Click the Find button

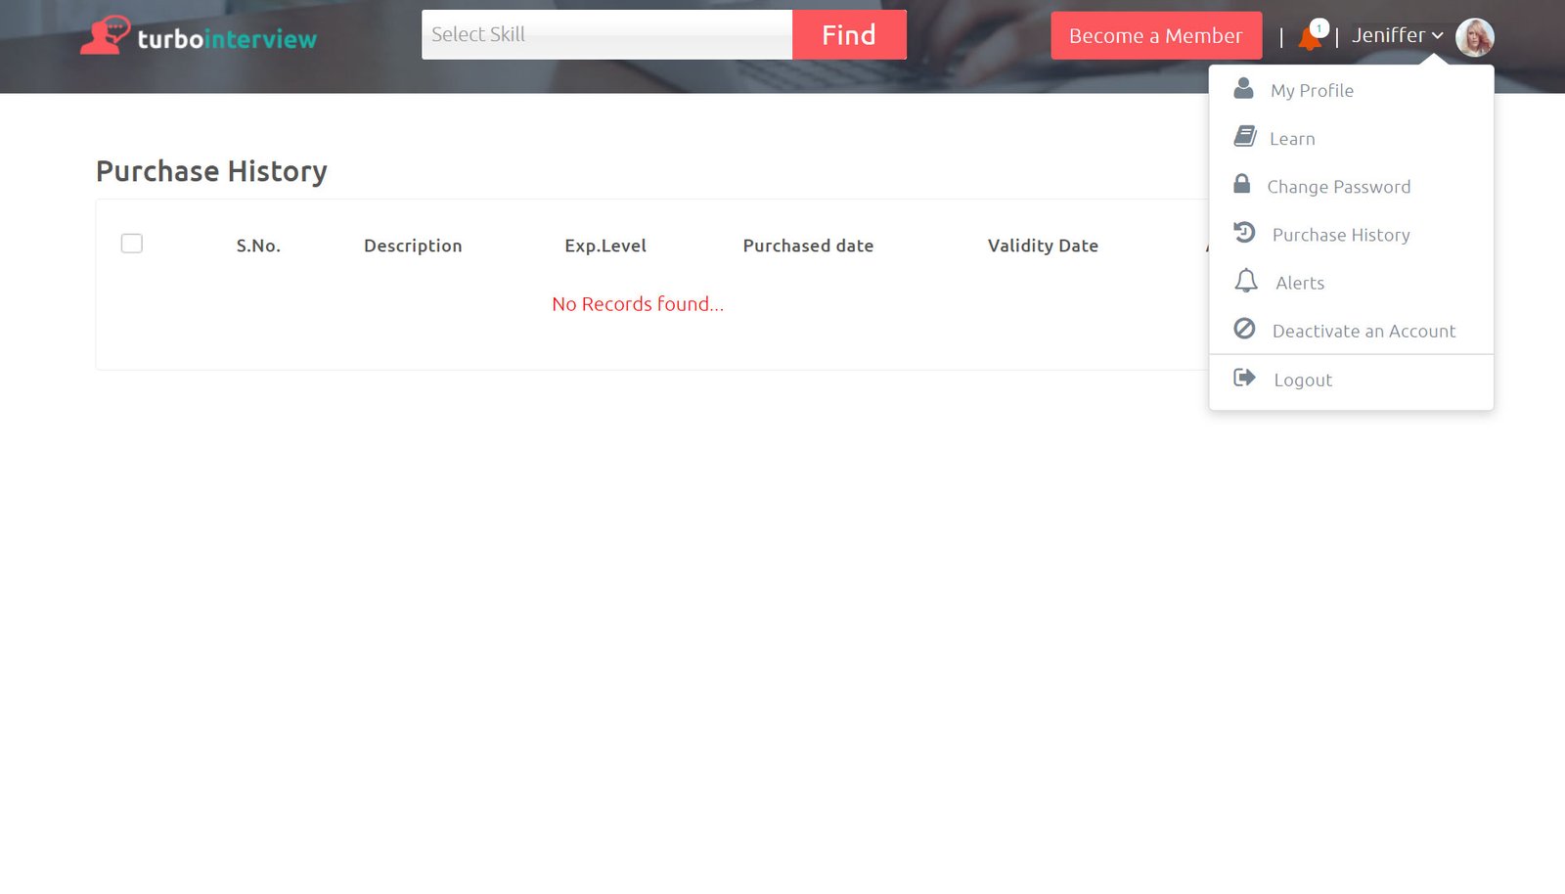coord(849,35)
